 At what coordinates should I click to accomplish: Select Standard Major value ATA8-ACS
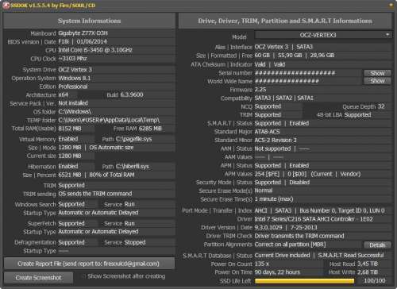267,132
